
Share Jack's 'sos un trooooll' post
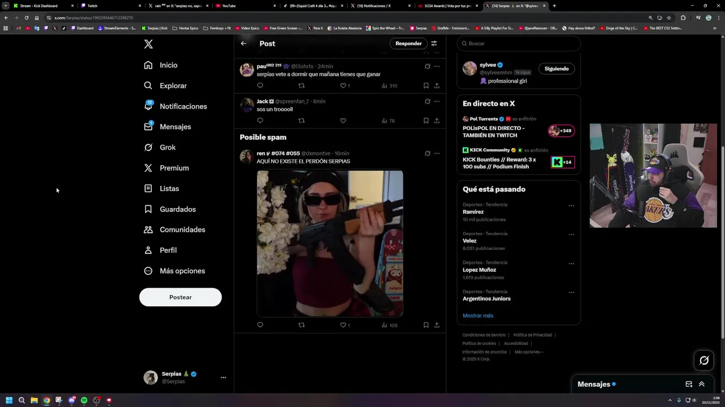coord(437,120)
